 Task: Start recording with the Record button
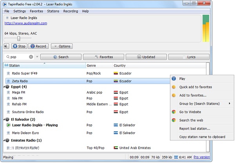click(38, 46)
